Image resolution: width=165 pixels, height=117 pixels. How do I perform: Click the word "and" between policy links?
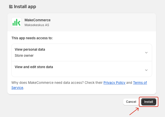[x=129, y=83]
